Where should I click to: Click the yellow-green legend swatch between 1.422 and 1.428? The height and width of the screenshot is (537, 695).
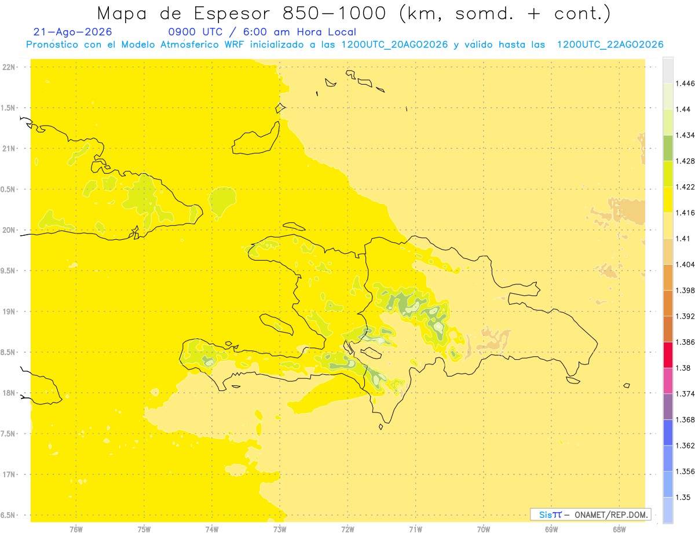click(668, 174)
